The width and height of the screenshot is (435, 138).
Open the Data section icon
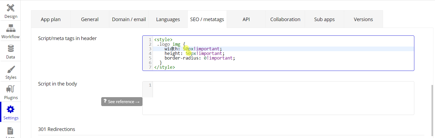[x=11, y=48]
